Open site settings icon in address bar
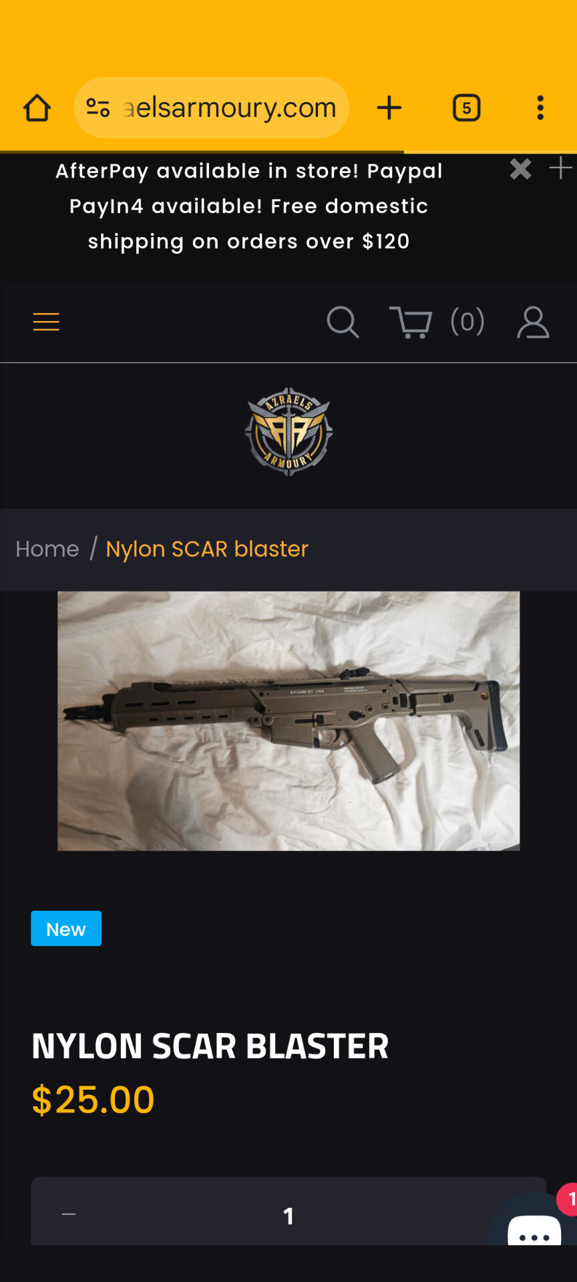 [x=98, y=108]
